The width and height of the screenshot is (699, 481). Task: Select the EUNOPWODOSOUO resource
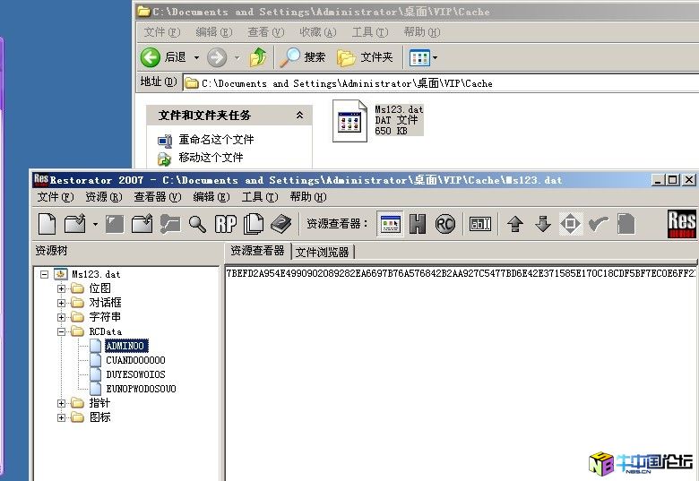(x=141, y=389)
